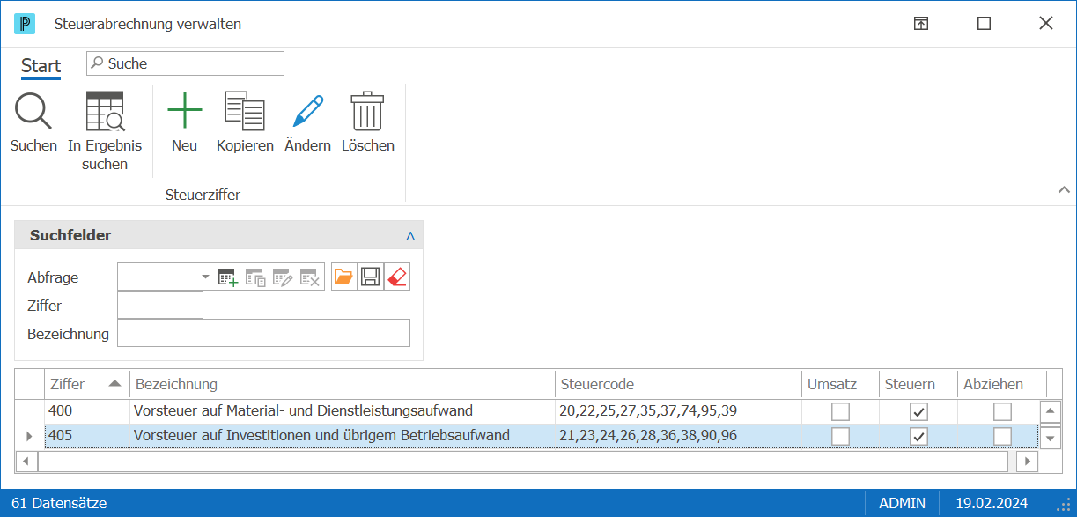The width and height of the screenshot is (1077, 517).
Task: Click the Suchen magnifier icon
Action: 33,111
